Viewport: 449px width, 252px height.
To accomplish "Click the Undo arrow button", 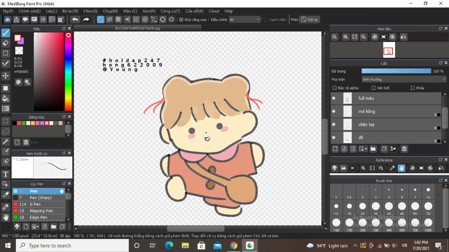I will click(x=75, y=19).
